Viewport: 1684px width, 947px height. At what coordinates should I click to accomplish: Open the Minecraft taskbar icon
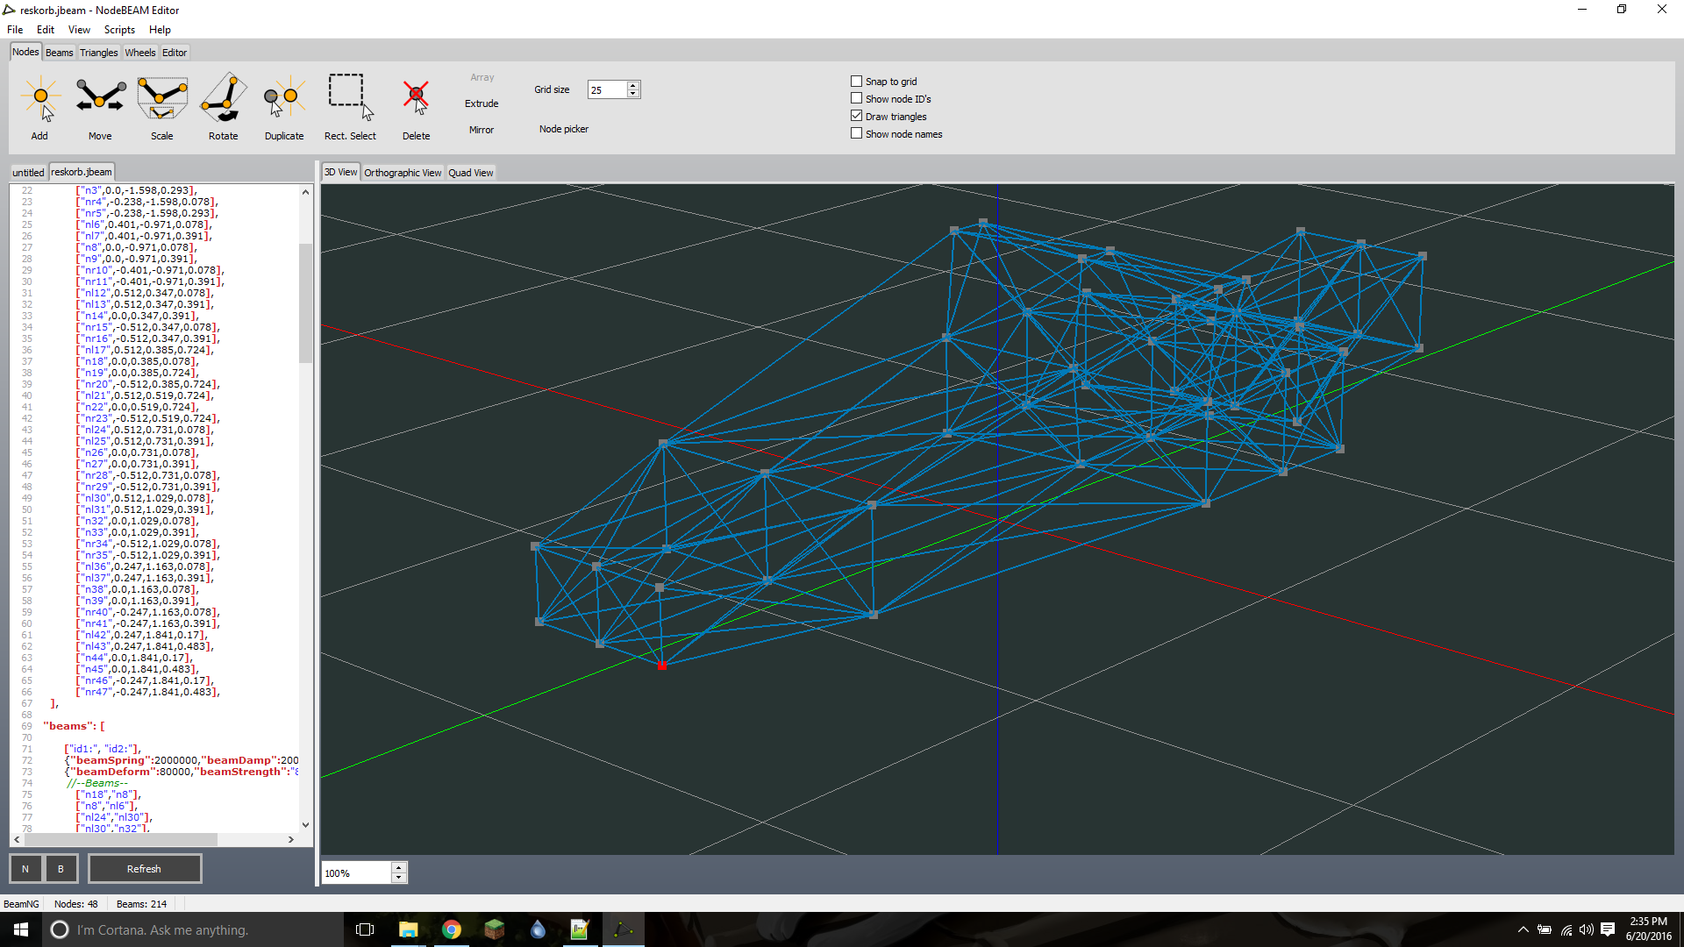(x=494, y=929)
